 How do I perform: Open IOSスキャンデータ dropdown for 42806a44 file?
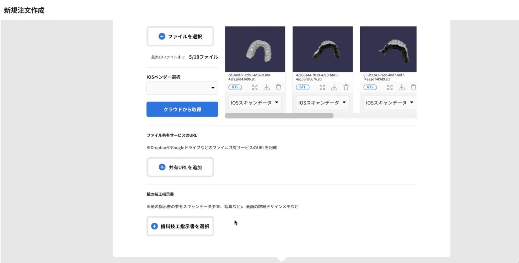coord(323,103)
